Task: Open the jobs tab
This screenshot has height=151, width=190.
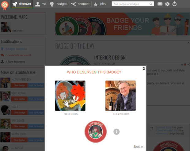Action: [100, 4]
